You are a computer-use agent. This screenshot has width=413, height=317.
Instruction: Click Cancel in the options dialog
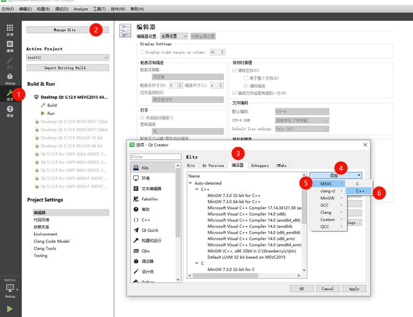328,288
